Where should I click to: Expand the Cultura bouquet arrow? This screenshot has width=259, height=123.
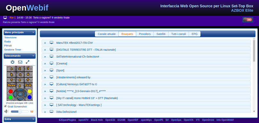pos(45,84)
